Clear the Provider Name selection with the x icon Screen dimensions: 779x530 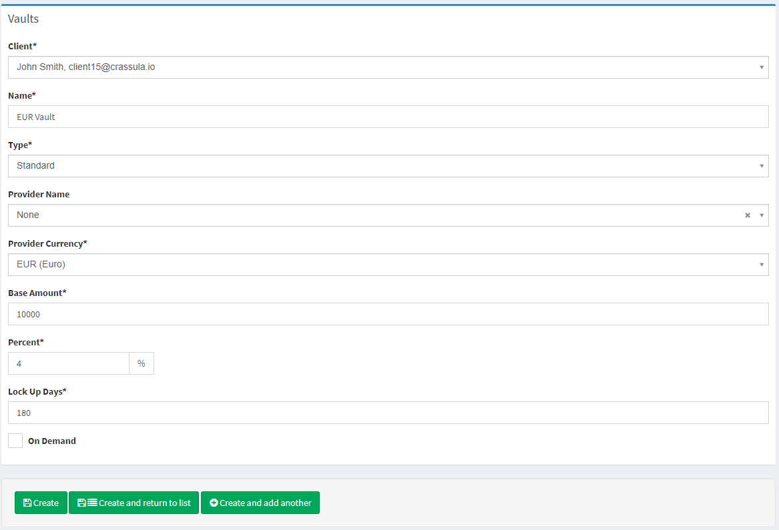(748, 215)
